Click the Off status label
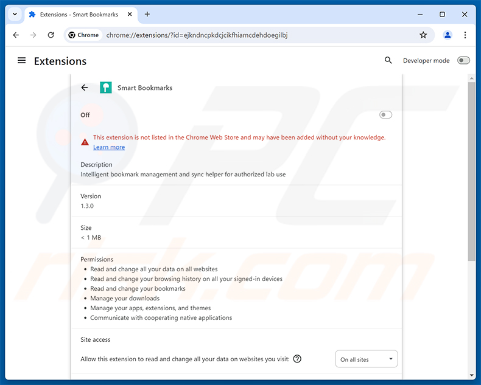This screenshot has height=385, width=481. [85, 115]
